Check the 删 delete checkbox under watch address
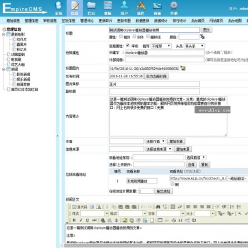 pos(173,184)
